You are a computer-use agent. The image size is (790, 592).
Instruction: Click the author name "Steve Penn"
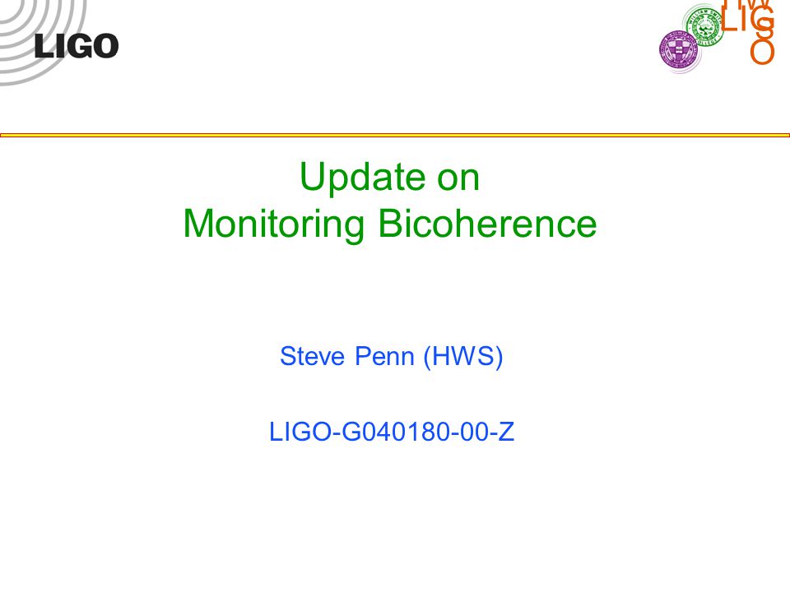click(347, 356)
